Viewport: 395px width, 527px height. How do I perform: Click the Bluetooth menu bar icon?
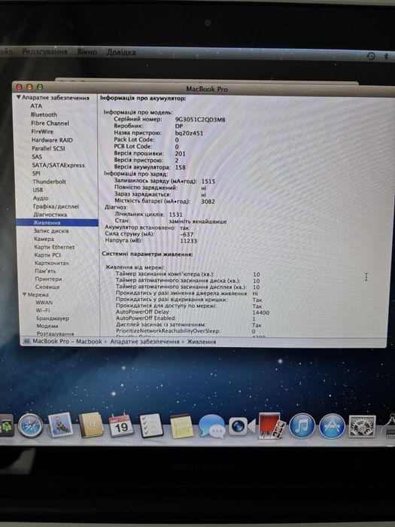point(386,56)
